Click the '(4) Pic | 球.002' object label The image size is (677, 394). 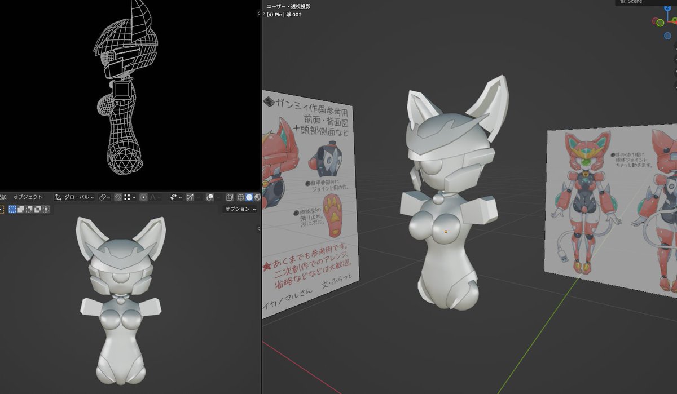point(284,15)
